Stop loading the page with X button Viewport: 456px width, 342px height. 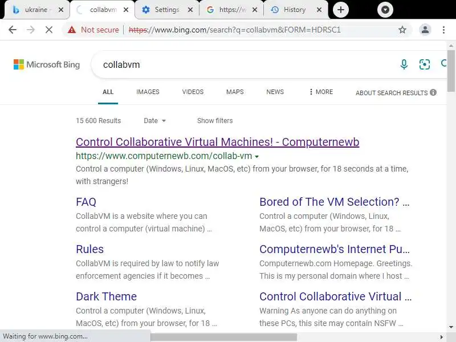[49, 30]
